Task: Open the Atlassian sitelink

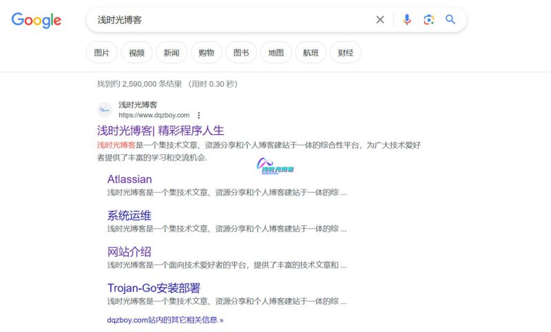Action: [129, 180]
